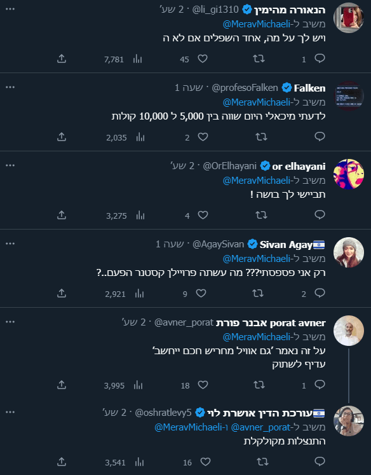The height and width of the screenshot is (475, 371).
Task: Like or elhayani's tweet with 4 likes
Action: pyautogui.click(x=203, y=215)
